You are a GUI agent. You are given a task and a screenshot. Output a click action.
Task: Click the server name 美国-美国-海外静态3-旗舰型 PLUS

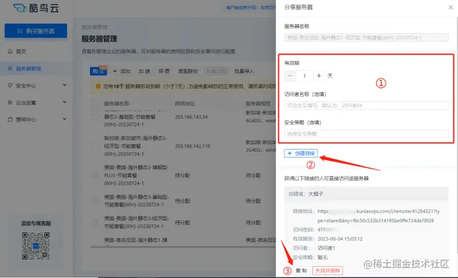coord(136,175)
